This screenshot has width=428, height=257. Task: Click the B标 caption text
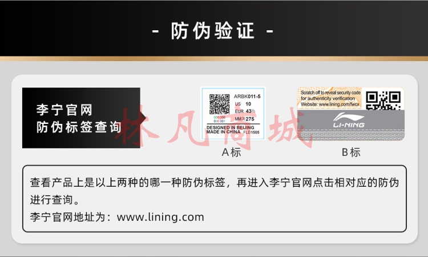[351, 152]
